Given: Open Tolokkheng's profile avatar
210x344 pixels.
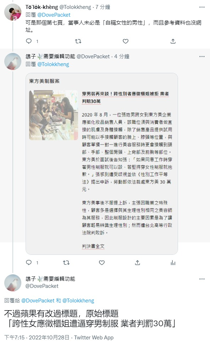Looking at the screenshot, I should (13, 12).
